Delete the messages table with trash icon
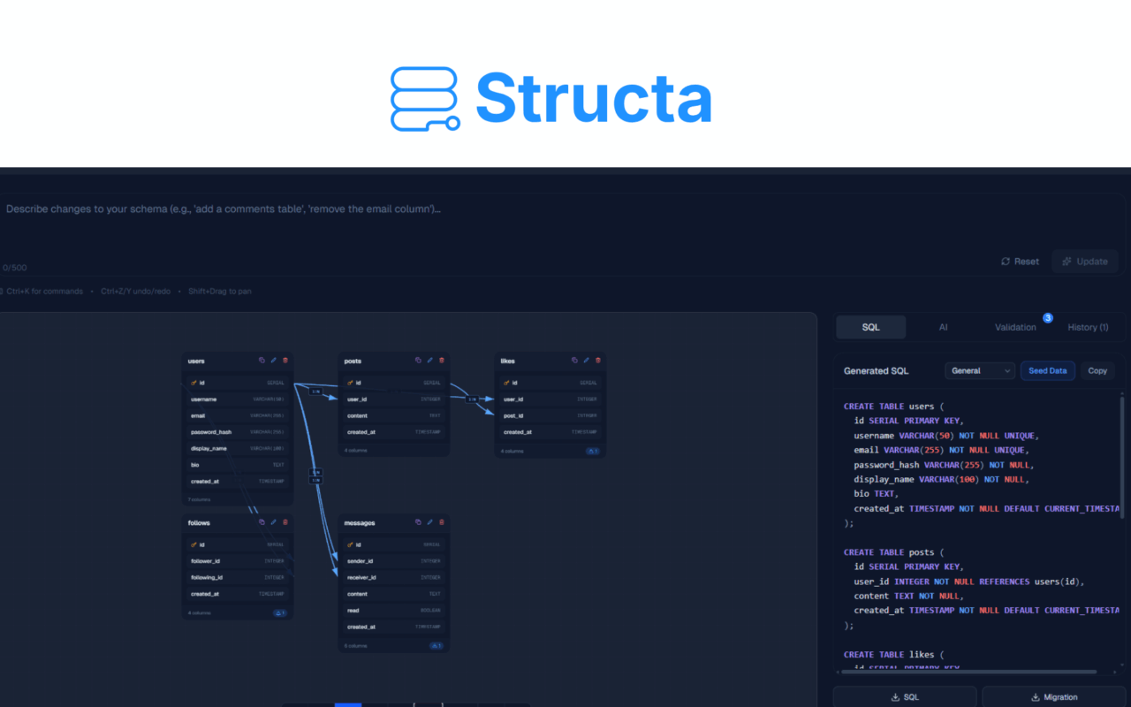Image resolution: width=1131 pixels, height=707 pixels. click(x=442, y=522)
